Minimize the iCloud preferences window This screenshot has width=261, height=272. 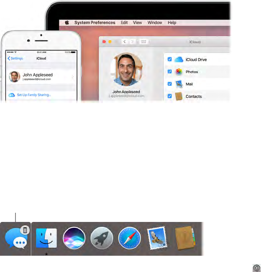coord(110,42)
